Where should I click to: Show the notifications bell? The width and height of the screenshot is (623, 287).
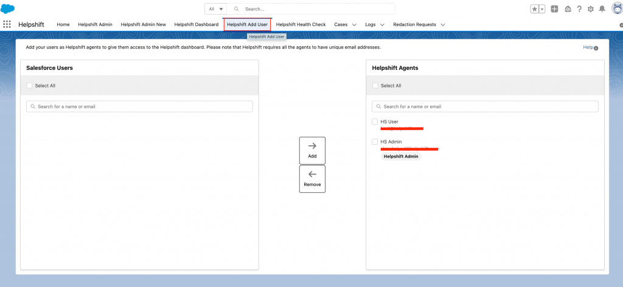click(x=602, y=9)
